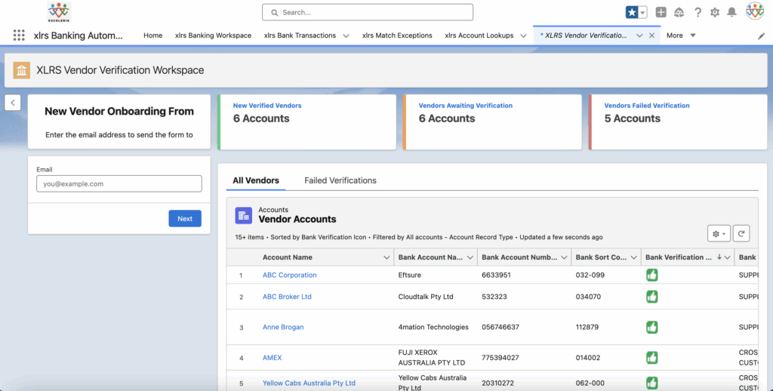Click the global Search field

pos(368,12)
